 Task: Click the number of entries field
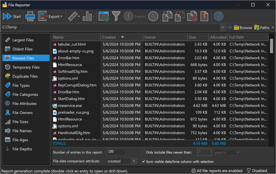[x=116, y=152]
